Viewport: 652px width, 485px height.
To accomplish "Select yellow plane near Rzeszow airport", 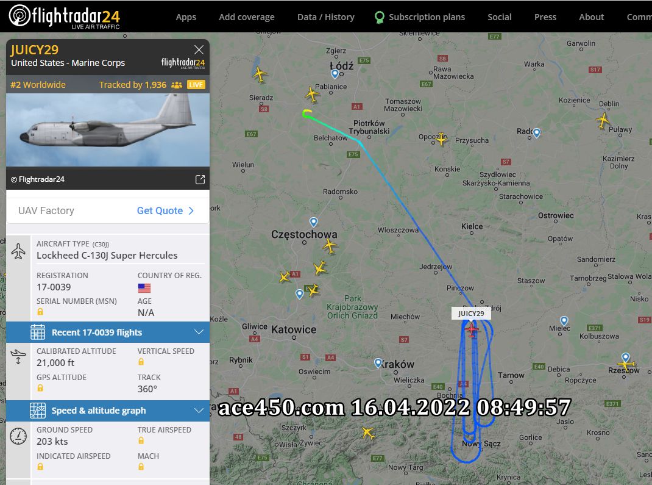I will coord(626,365).
